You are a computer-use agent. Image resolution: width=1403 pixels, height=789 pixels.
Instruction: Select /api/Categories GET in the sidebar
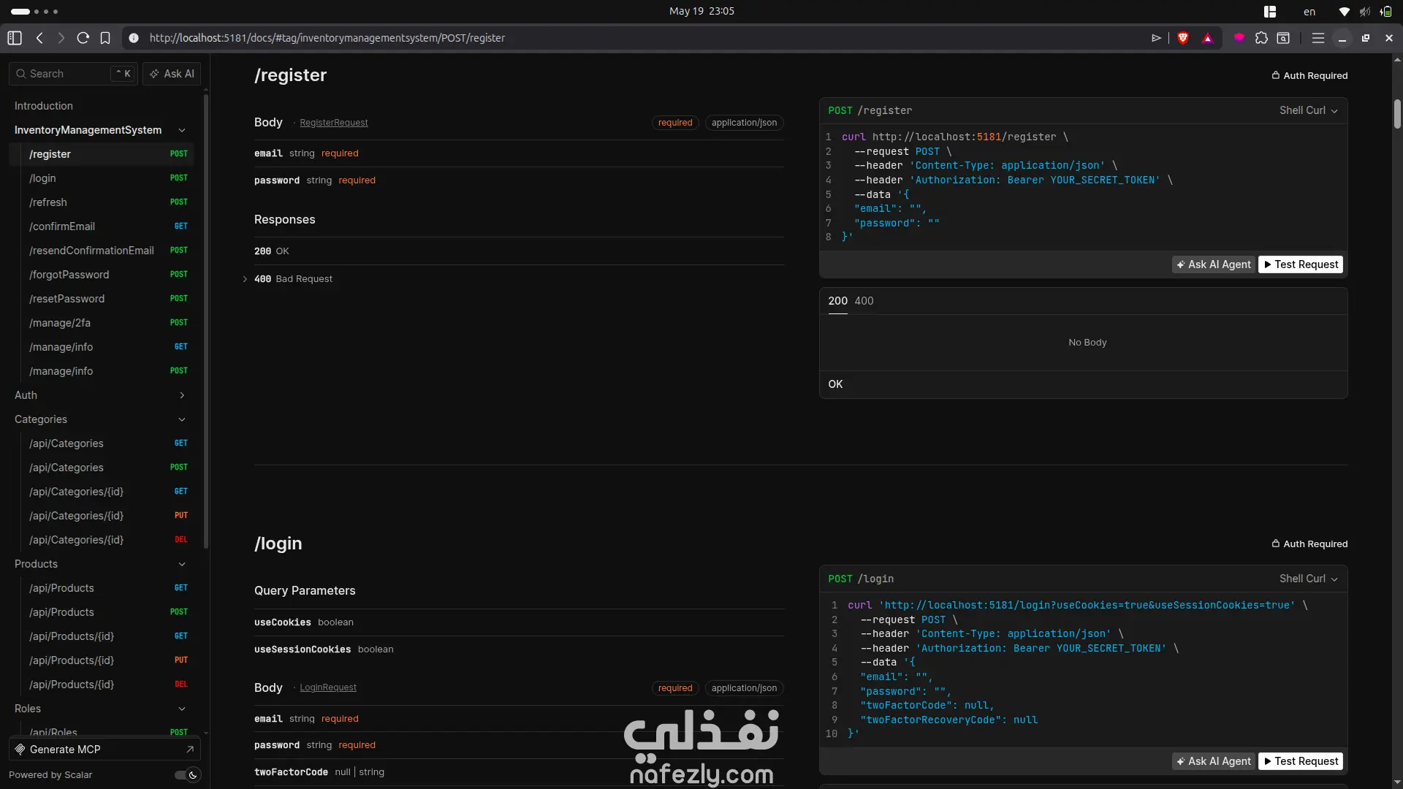pyautogui.click(x=102, y=443)
